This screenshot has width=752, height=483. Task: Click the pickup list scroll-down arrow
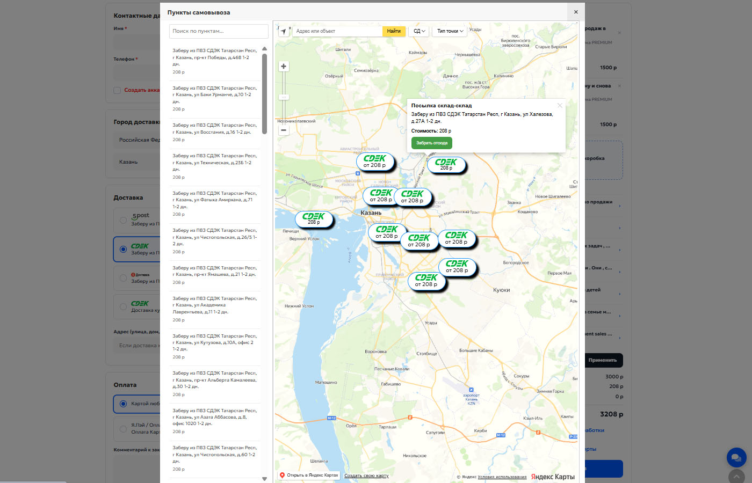pyautogui.click(x=264, y=479)
